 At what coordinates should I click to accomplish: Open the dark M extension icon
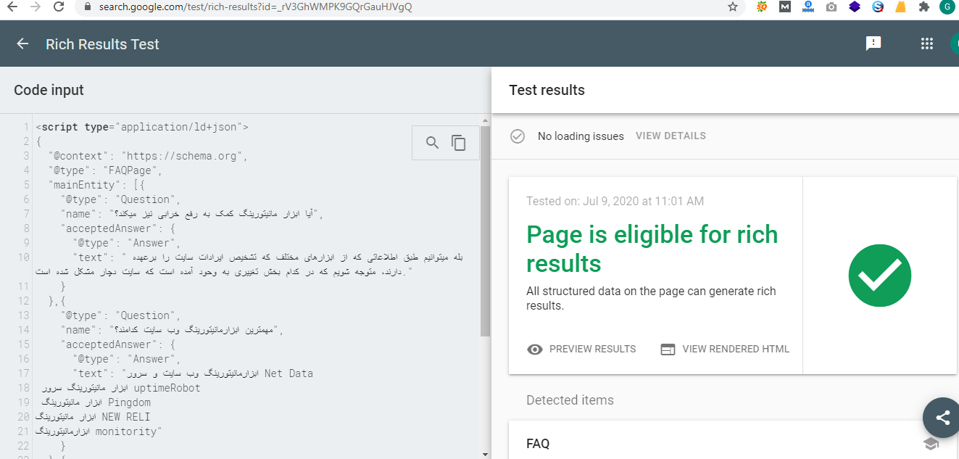pos(785,7)
